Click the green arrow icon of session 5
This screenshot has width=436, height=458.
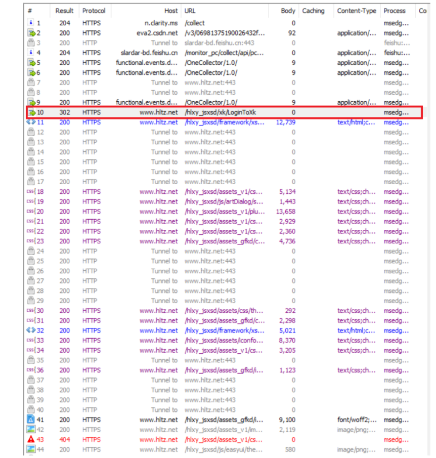click(x=31, y=63)
